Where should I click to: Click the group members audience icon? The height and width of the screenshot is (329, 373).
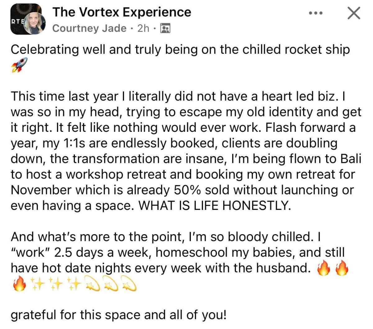[165, 28]
